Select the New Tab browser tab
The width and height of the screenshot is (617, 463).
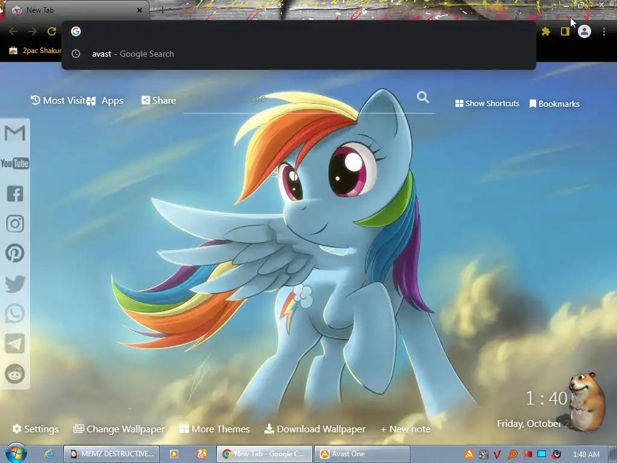pyautogui.click(x=75, y=10)
